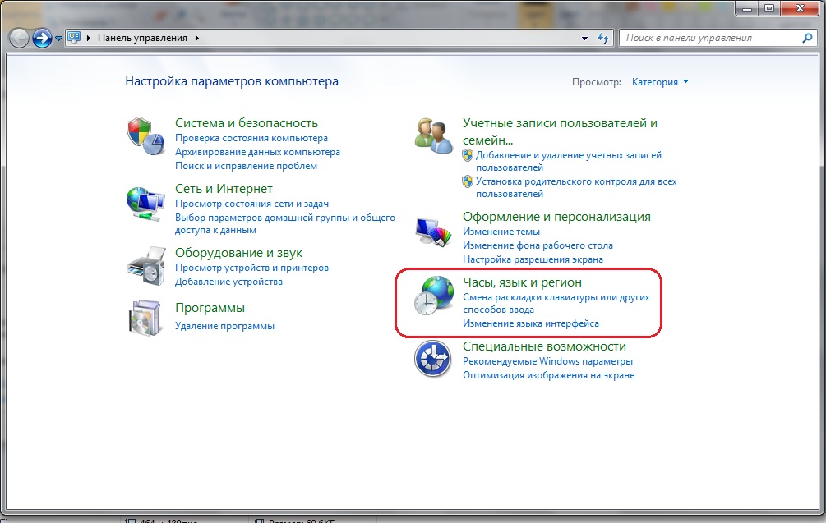This screenshot has height=523, width=826.
Task: Expand arrow before Панель управления breadcrumb
Action: (89, 38)
